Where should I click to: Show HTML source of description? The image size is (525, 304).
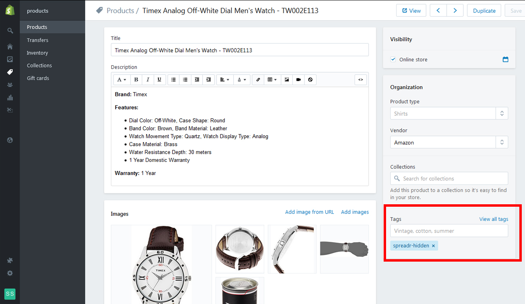pos(361,80)
